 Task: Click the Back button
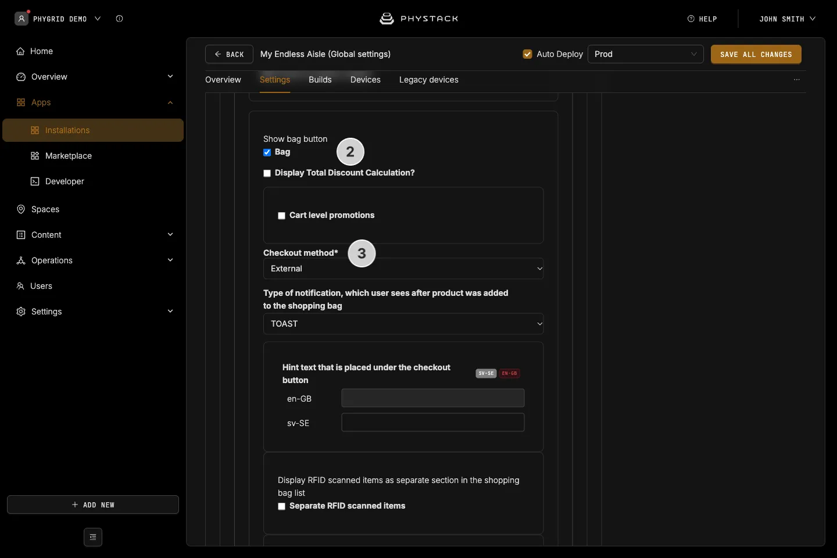pyautogui.click(x=229, y=54)
